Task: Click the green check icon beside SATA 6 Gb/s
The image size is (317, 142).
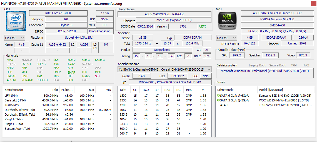Action: 218,96
